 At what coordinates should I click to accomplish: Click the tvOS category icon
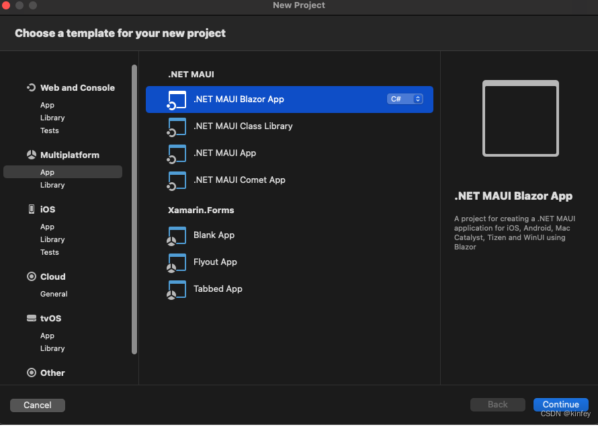click(x=31, y=318)
